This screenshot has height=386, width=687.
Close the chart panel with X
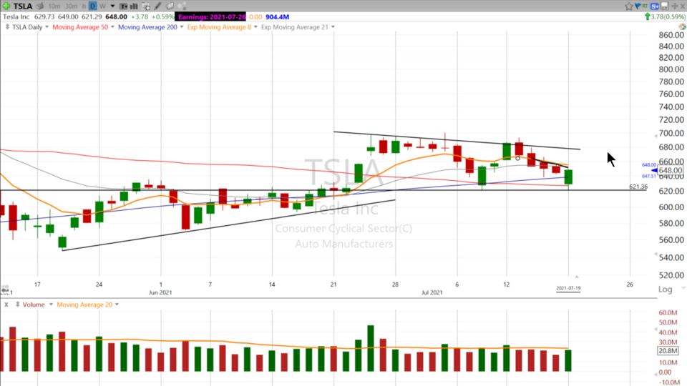(x=682, y=6)
